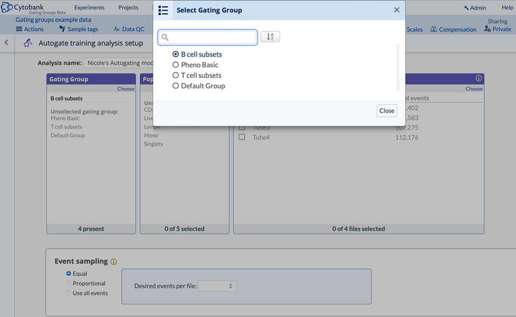Click Choose link in Gating Group panel

[x=125, y=89]
